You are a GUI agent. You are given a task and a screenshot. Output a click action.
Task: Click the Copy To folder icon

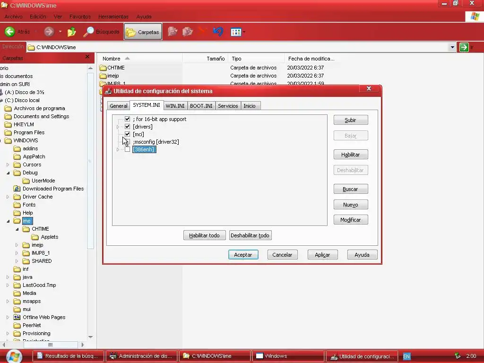pyautogui.click(x=187, y=32)
